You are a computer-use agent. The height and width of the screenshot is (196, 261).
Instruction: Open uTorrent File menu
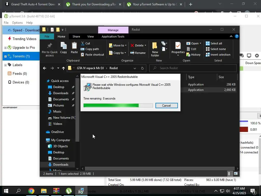pyautogui.click(x=6, y=23)
